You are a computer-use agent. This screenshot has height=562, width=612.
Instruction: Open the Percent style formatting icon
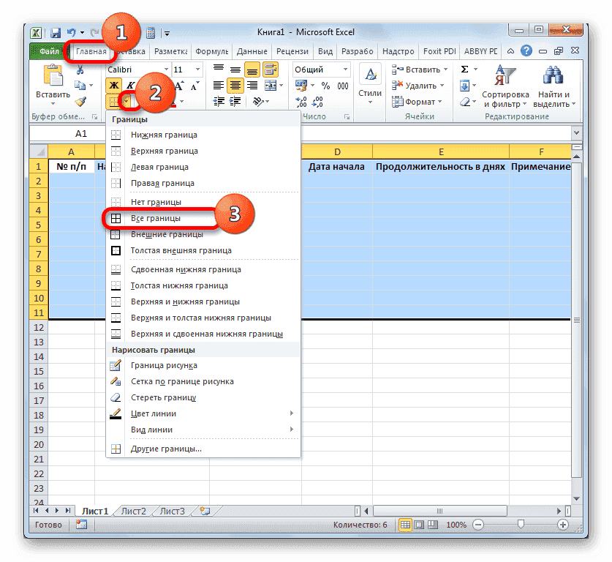325,85
